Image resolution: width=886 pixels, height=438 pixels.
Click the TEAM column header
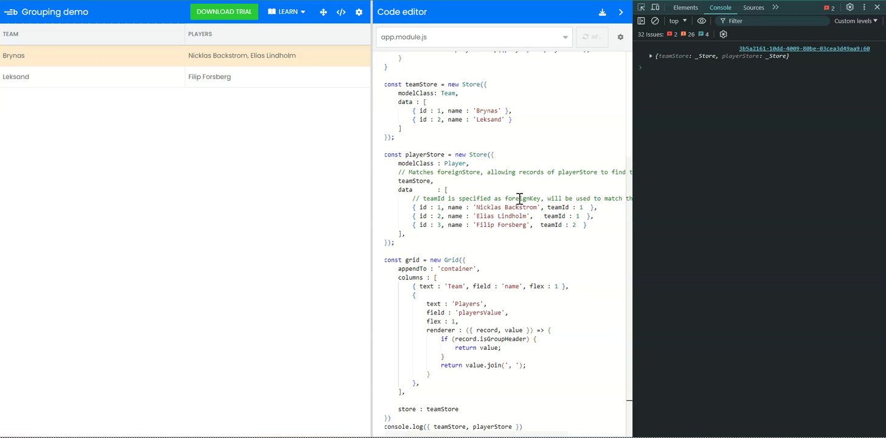pyautogui.click(x=92, y=34)
